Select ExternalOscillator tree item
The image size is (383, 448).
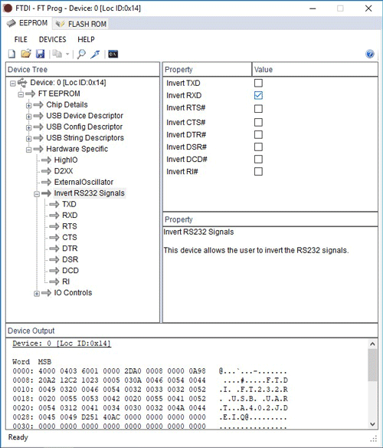[83, 182]
